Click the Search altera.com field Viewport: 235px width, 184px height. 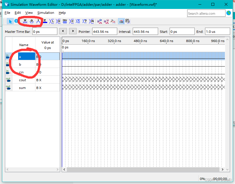[206, 13]
